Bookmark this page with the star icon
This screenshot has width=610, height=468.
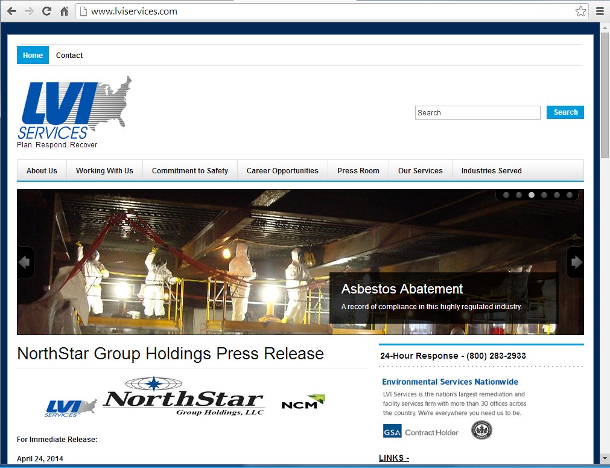[x=580, y=11]
